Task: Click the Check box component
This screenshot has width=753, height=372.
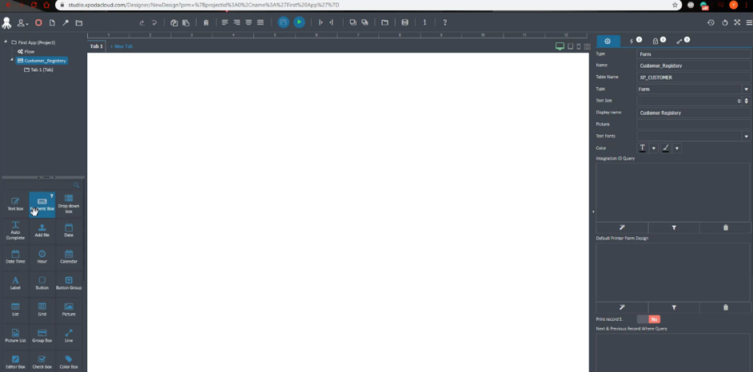Action: coord(42,362)
